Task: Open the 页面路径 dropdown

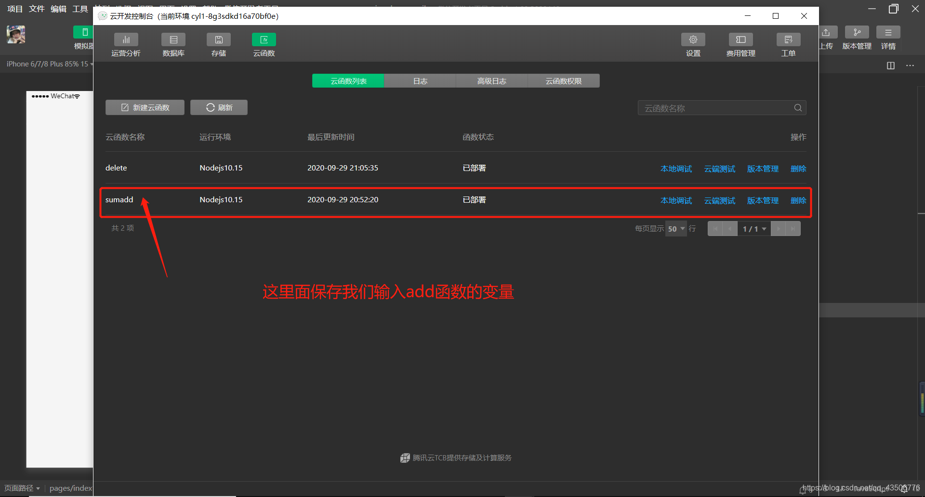Action: [22, 488]
